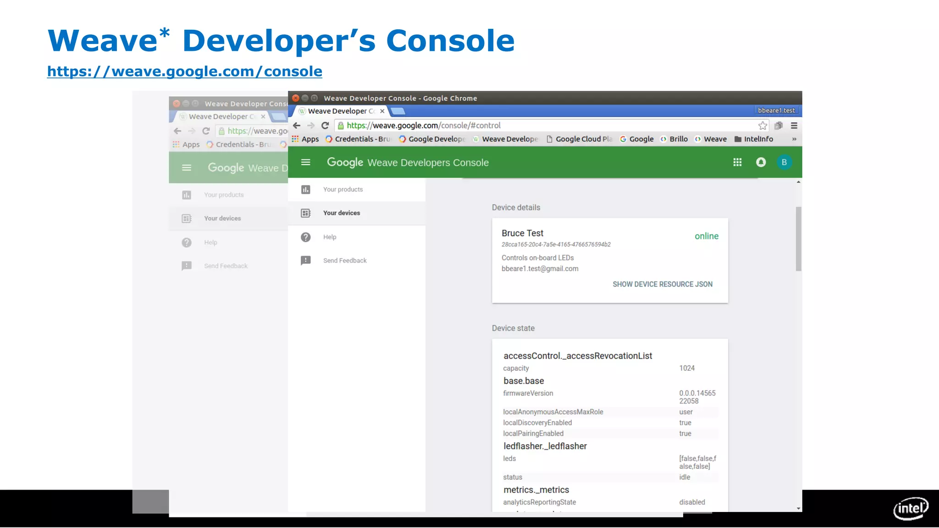Viewport: 939px width, 528px height.
Task: Click the leds value [false,false,false,false]
Action: pyautogui.click(x=697, y=462)
